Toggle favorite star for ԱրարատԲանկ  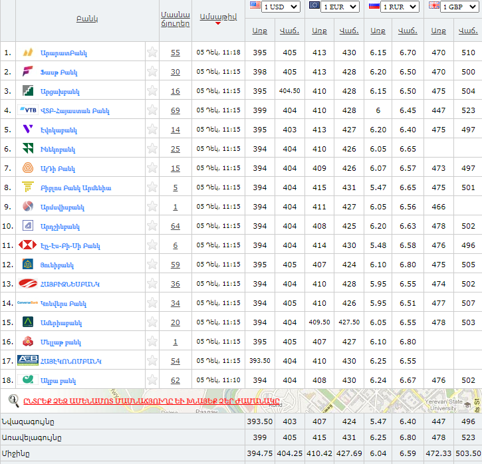pos(152,53)
